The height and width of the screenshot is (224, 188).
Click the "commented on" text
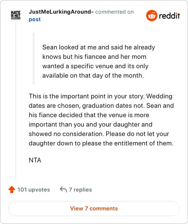(115, 12)
